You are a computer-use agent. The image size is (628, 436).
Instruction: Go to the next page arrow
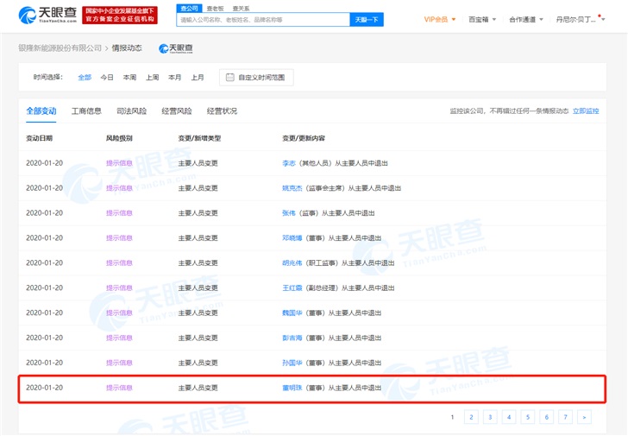(584, 417)
